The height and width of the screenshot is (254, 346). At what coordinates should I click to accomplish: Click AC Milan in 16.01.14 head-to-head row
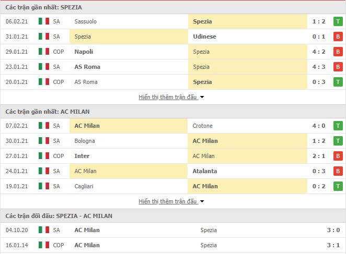click(x=87, y=245)
